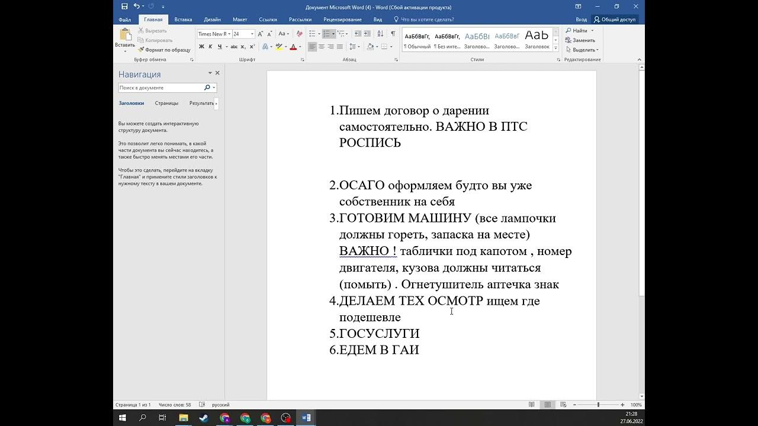Click the zoom slider handle in status bar

(598, 405)
